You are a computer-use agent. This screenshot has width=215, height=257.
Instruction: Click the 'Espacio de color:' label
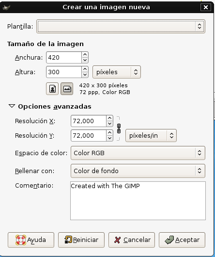click(41, 153)
